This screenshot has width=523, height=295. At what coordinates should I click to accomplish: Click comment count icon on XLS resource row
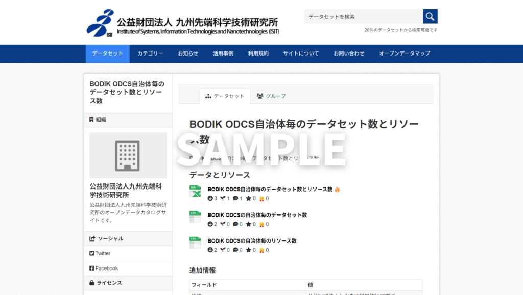[x=235, y=198]
